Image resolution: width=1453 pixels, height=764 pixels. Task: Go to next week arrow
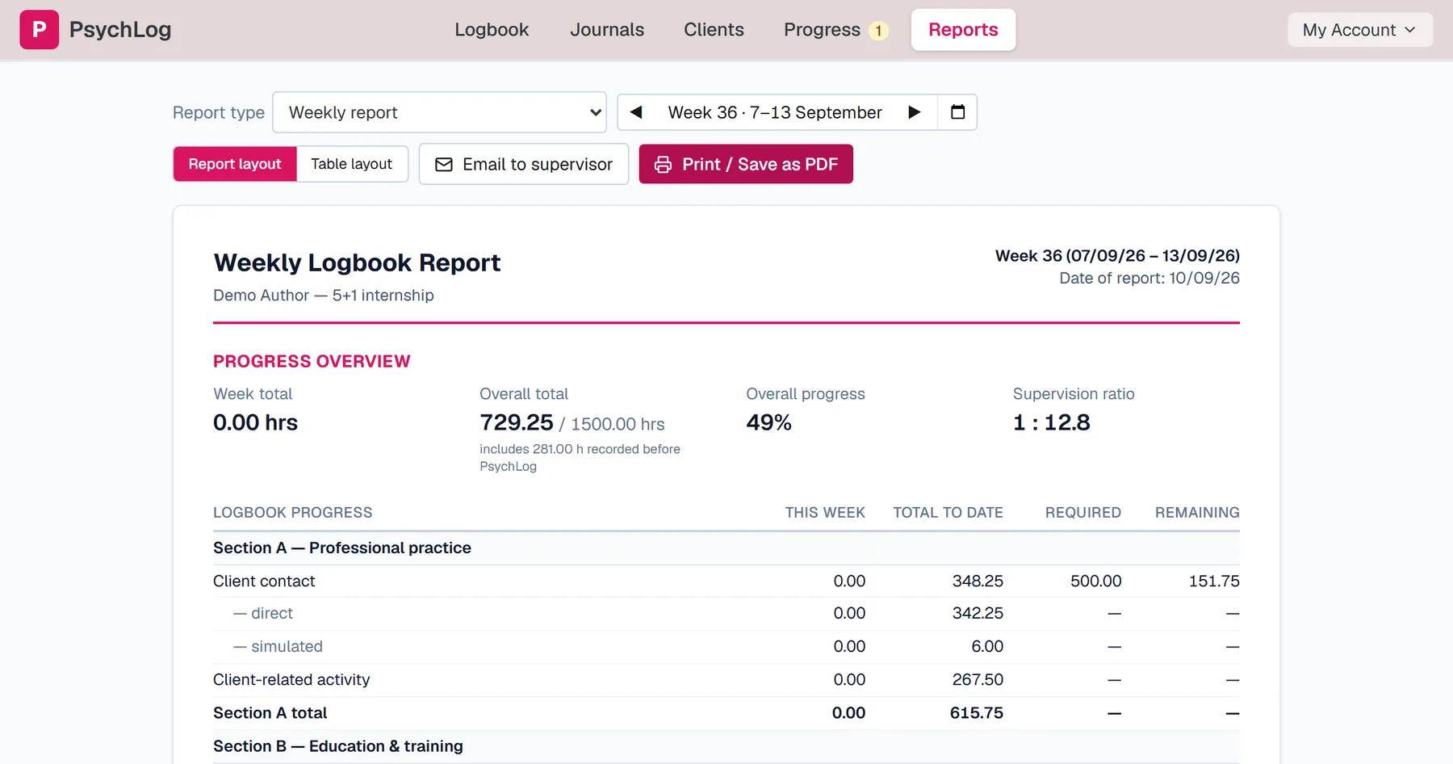click(x=914, y=112)
